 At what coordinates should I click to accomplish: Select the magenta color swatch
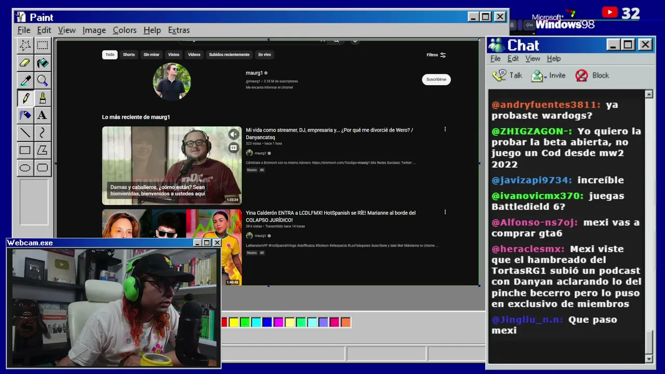(278, 323)
